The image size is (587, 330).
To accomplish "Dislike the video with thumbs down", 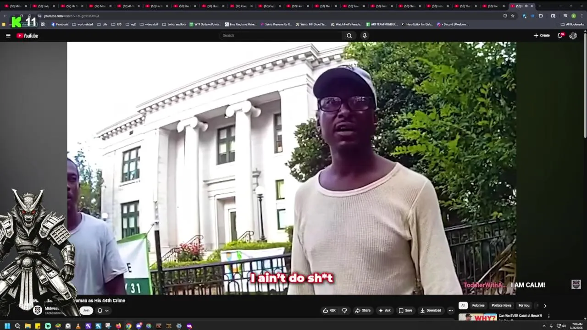I will (x=344, y=310).
